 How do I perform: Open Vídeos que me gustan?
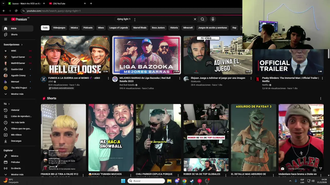(x=18, y=128)
